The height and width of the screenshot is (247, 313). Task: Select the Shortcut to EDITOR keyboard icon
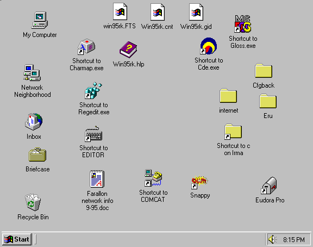click(93, 134)
